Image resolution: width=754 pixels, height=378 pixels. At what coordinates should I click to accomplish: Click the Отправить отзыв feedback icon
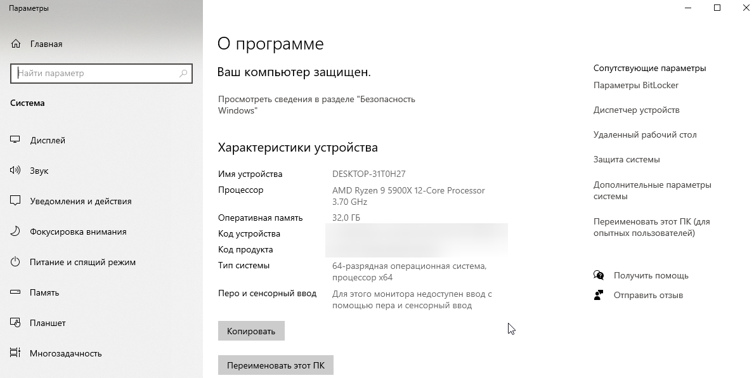pos(599,295)
